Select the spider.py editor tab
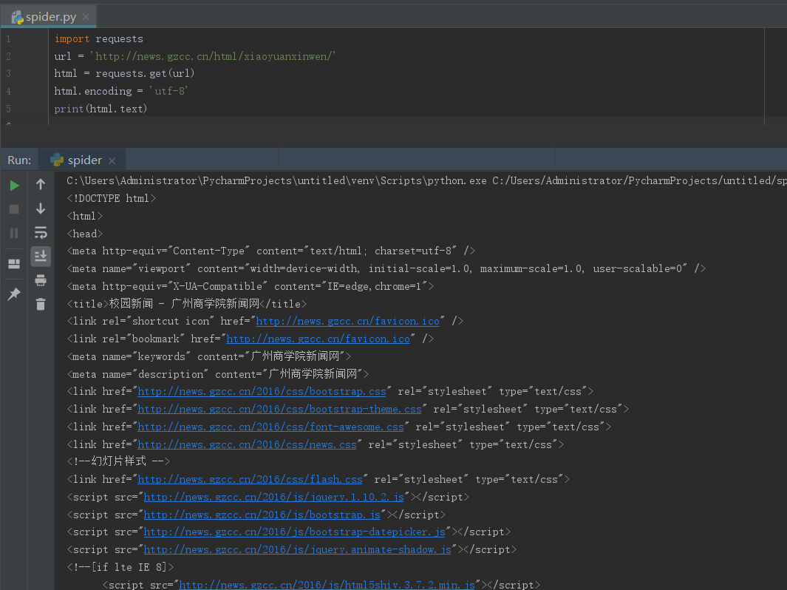The height and width of the screenshot is (590, 787). pyautogui.click(x=48, y=17)
